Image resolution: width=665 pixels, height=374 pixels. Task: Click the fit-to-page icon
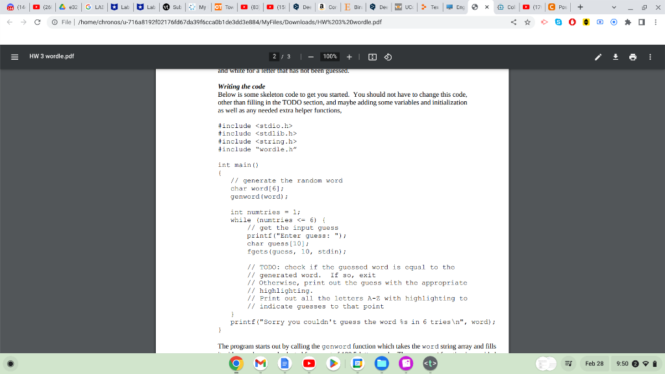pyautogui.click(x=371, y=56)
